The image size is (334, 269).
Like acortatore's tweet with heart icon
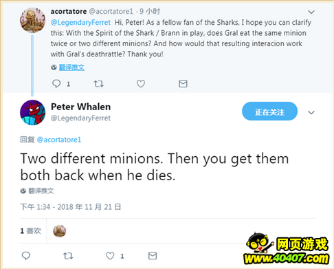[141, 84]
